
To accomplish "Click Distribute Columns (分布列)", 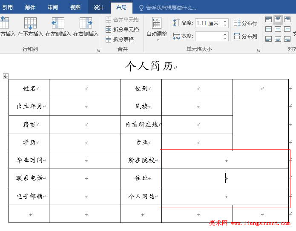I will [245, 36].
